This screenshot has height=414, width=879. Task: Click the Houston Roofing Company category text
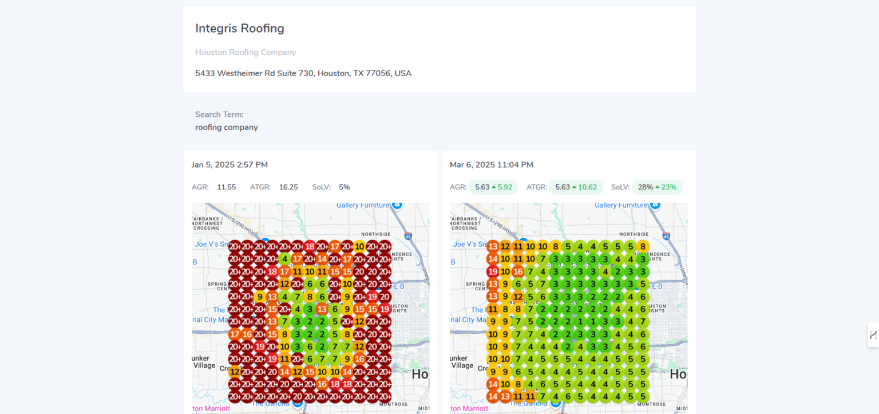[246, 52]
